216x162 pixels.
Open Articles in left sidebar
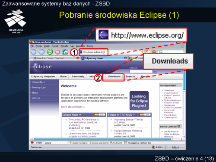36,98
